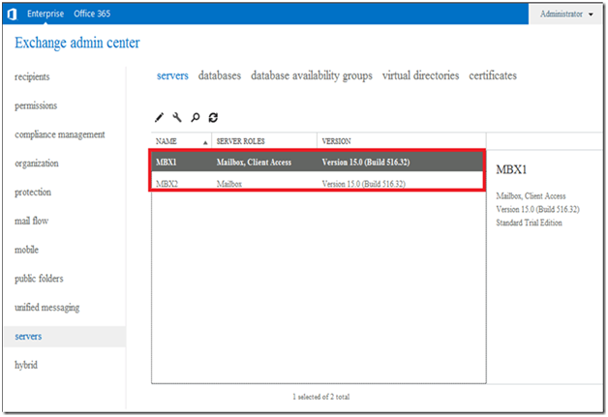
Task: Open the databases tab
Action: tap(220, 75)
